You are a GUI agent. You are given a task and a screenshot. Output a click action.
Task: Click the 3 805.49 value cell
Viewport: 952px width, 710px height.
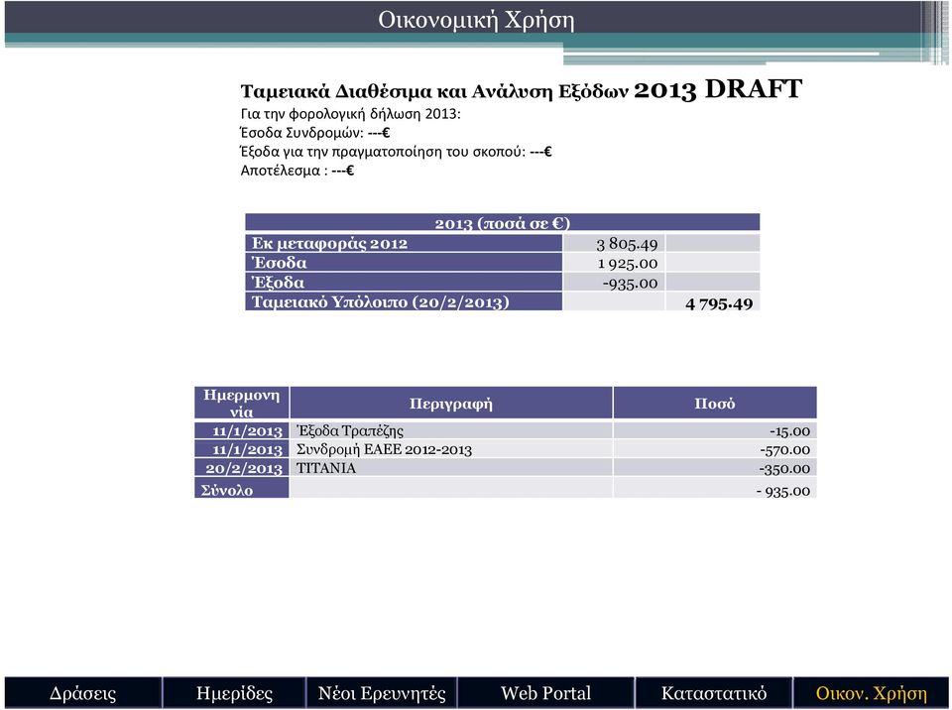click(x=614, y=243)
